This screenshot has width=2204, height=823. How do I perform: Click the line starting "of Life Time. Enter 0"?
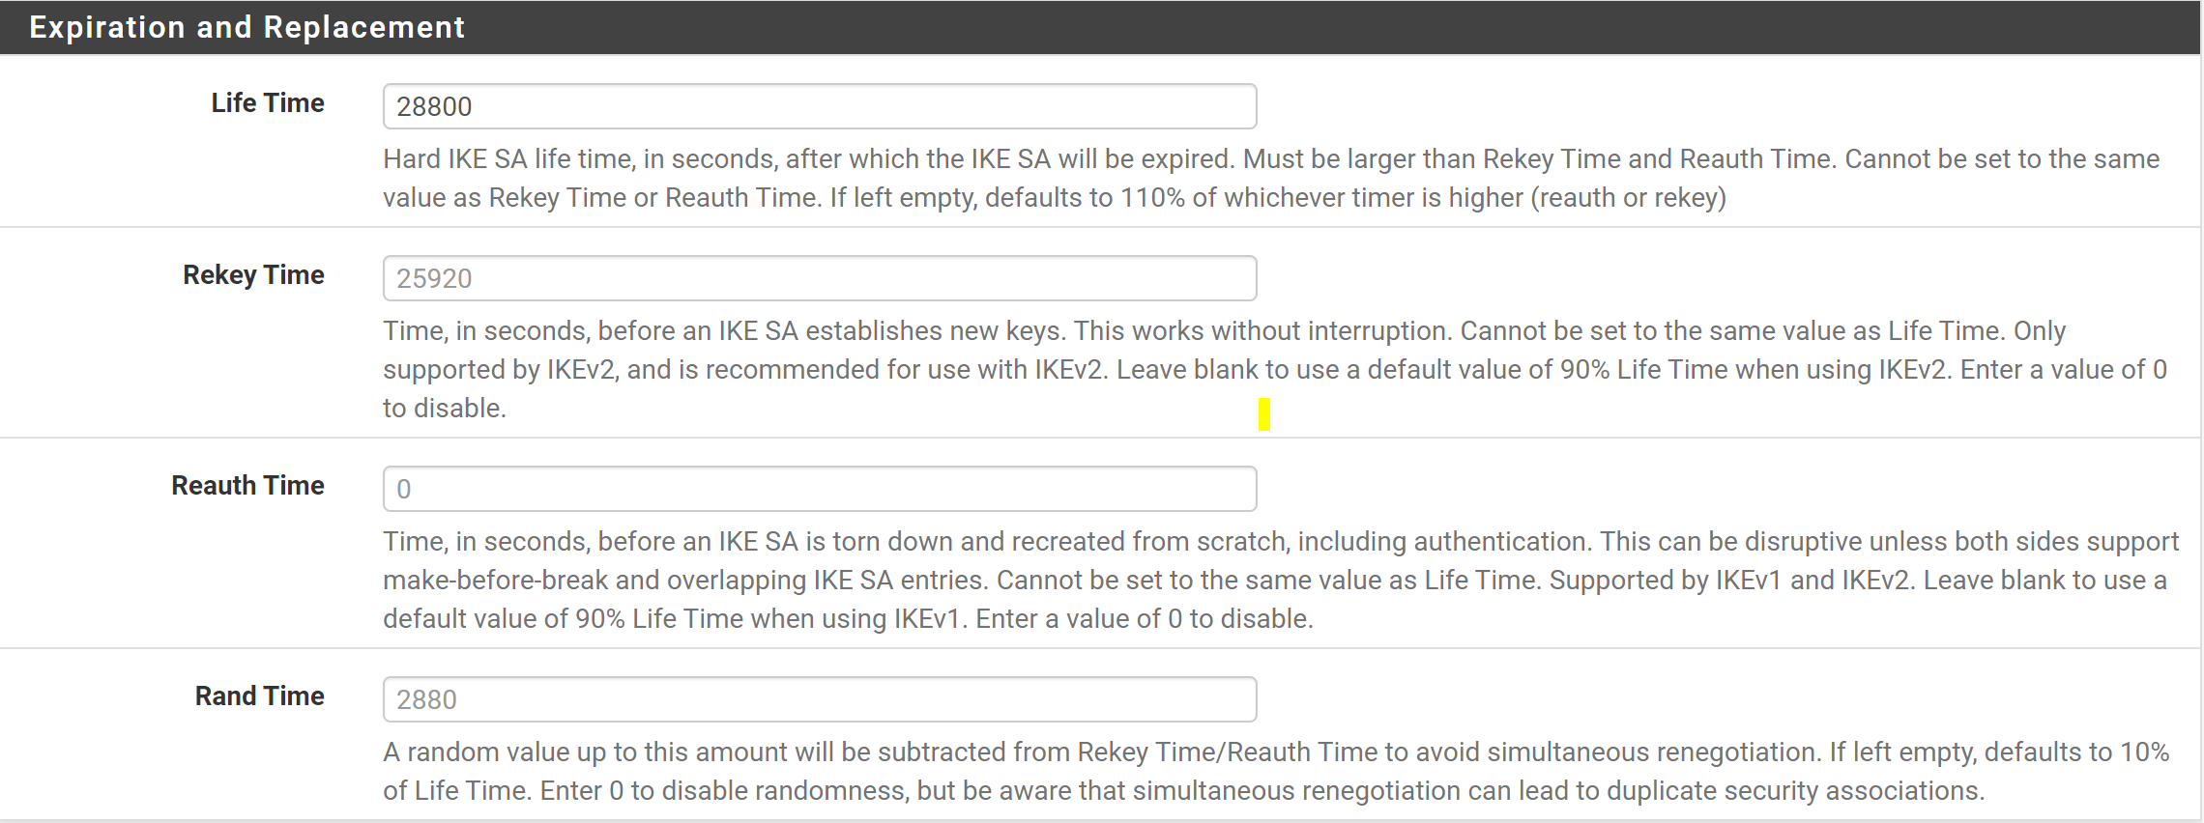[x=1183, y=791]
